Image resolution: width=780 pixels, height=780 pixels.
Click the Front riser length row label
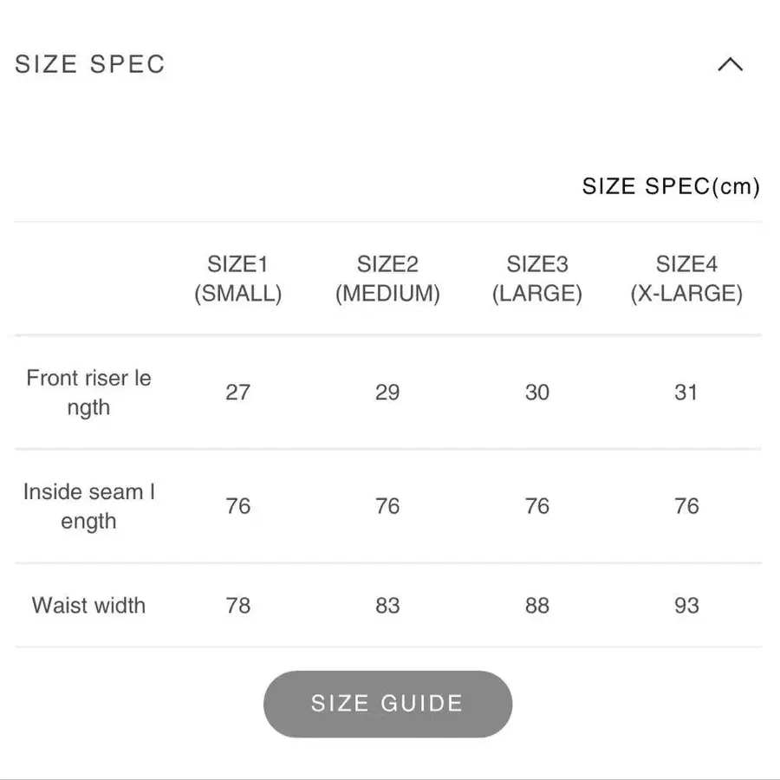click(x=88, y=393)
